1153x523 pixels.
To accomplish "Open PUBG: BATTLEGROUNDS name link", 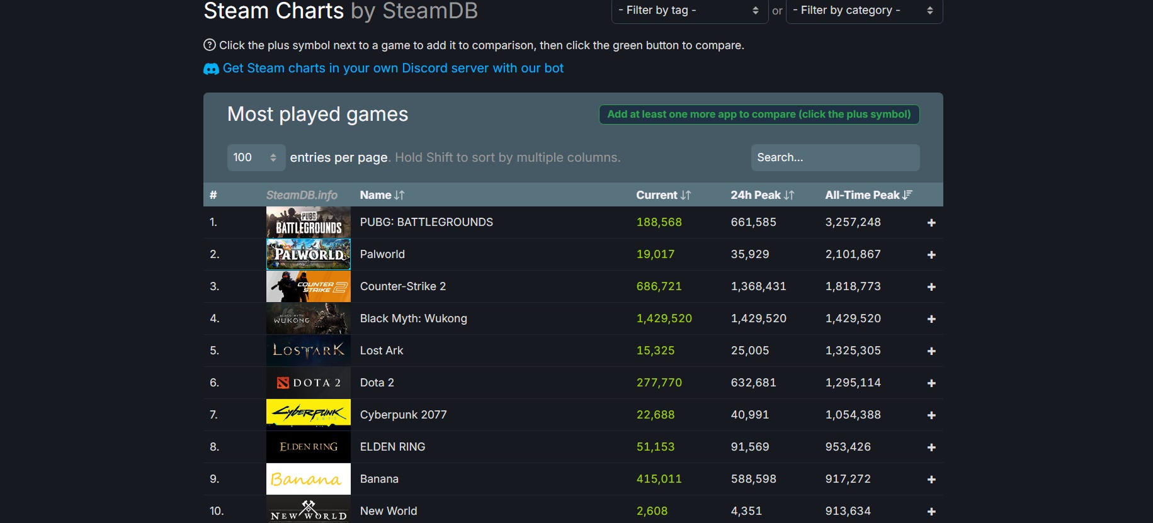I will coord(426,222).
